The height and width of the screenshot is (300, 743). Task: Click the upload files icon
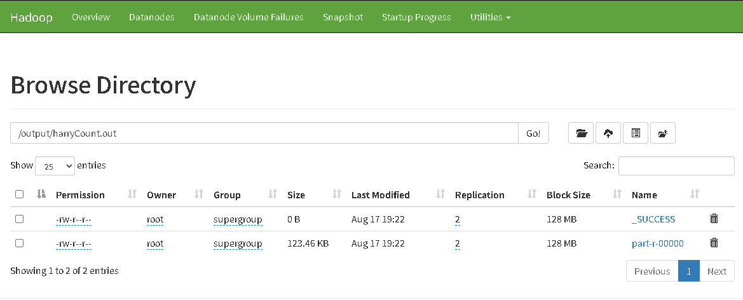click(608, 133)
